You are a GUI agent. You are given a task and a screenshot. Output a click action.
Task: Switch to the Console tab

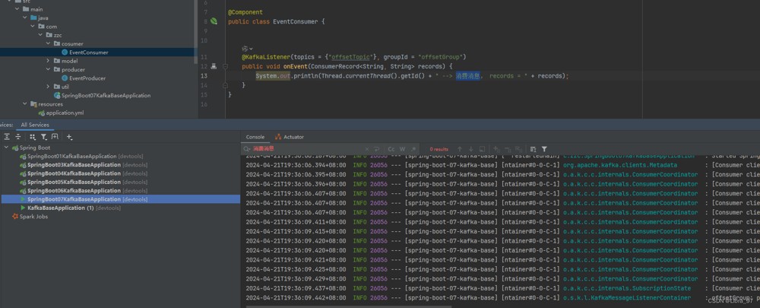255,137
